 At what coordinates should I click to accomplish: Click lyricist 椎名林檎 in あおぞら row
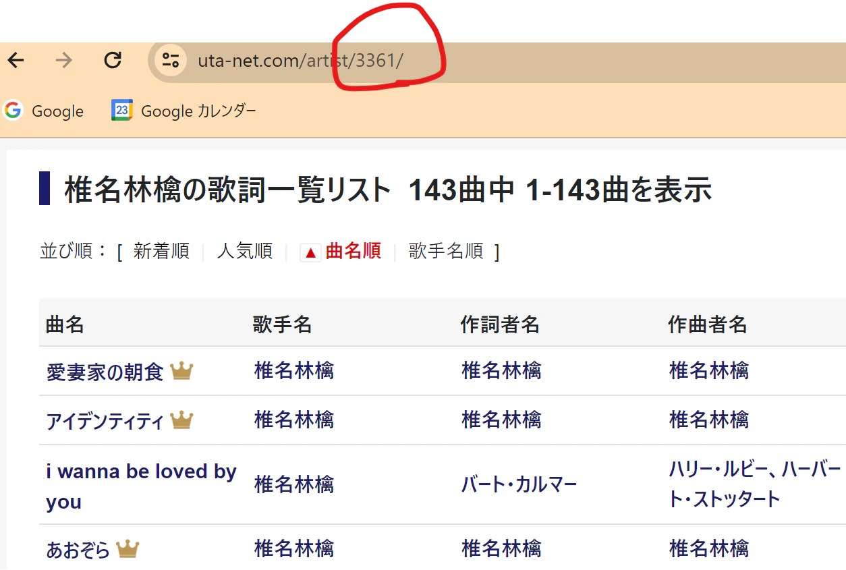501,548
